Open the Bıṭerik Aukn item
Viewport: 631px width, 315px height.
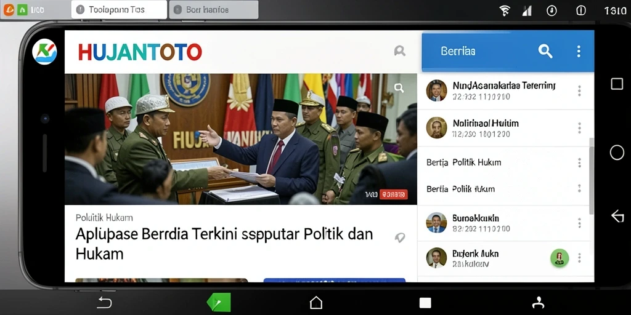[505, 258]
